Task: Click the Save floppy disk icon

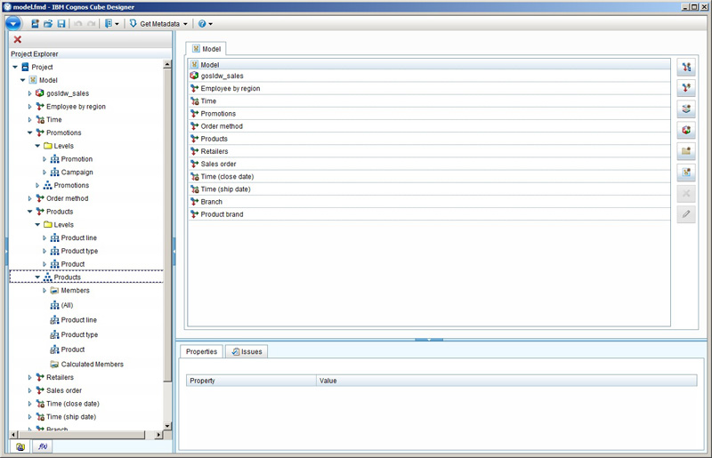Action: (x=61, y=24)
